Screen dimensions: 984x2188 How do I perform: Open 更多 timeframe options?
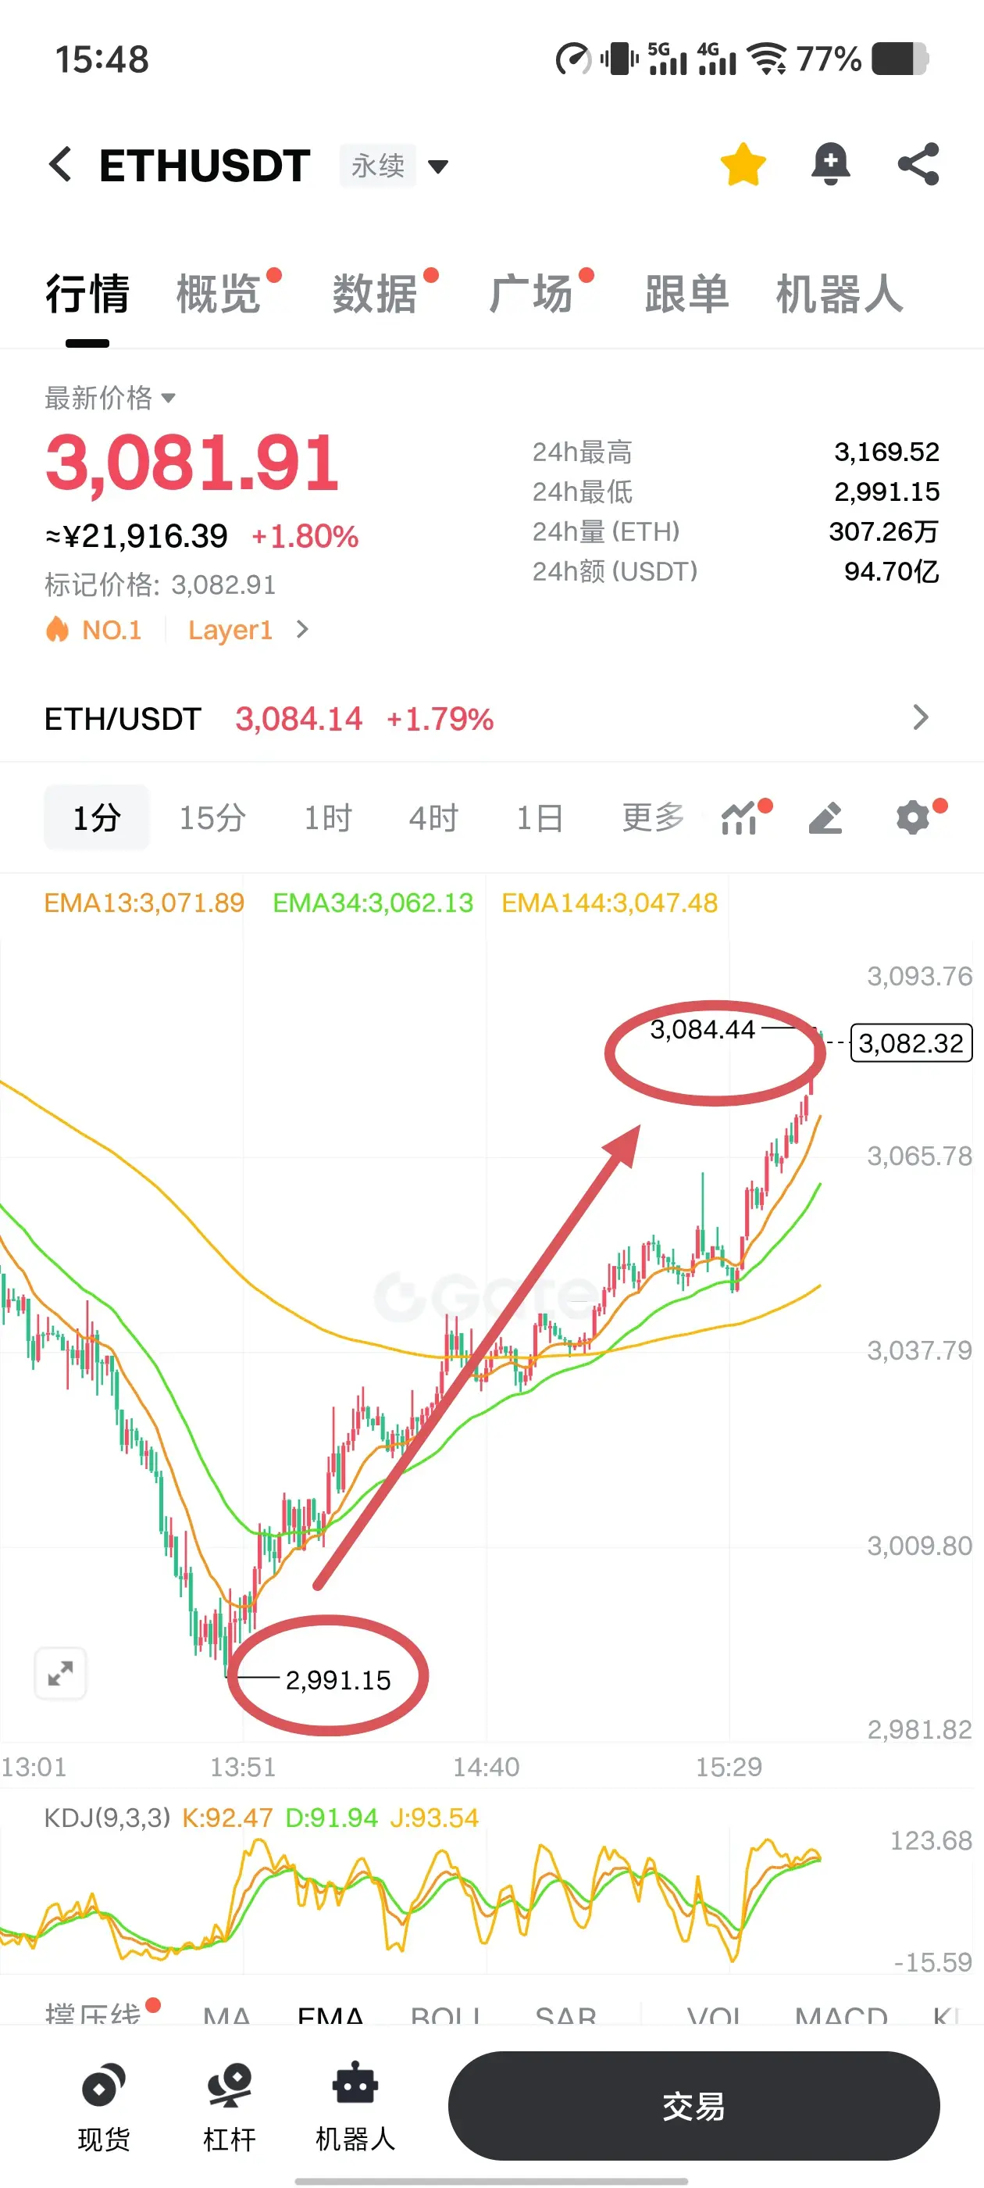(652, 818)
